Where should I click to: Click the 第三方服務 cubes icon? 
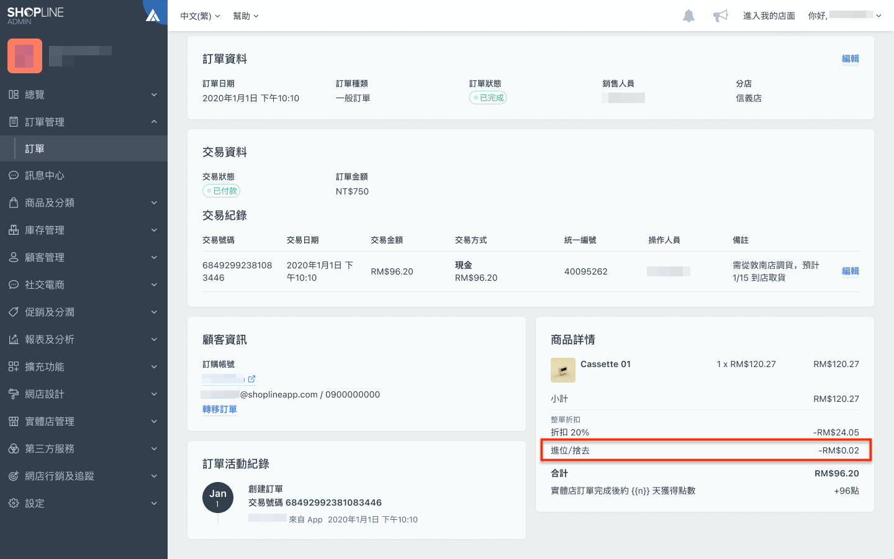pyautogui.click(x=14, y=448)
